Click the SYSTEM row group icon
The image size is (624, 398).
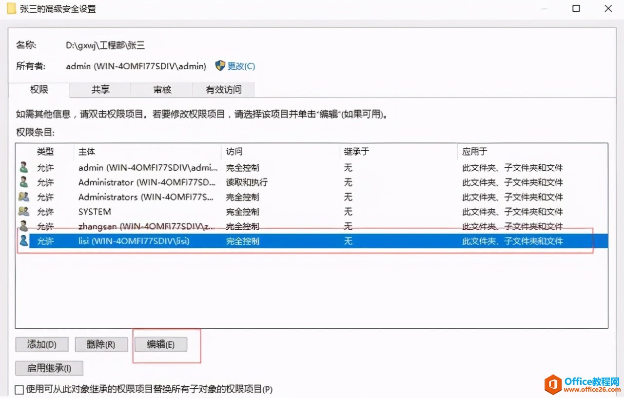[23, 211]
